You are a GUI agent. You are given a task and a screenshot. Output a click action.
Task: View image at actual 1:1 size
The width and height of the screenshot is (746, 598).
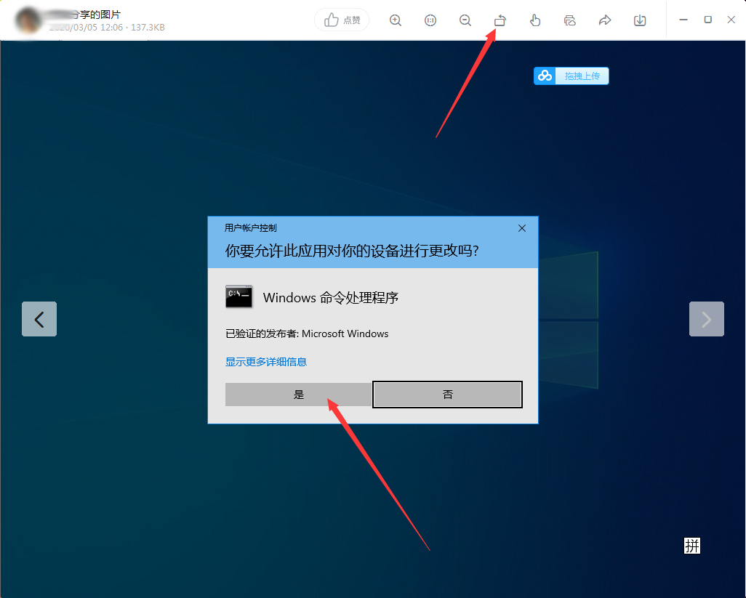pyautogui.click(x=430, y=20)
